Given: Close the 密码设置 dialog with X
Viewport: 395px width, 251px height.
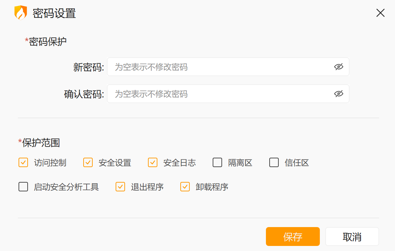Looking at the screenshot, I should tap(381, 13).
